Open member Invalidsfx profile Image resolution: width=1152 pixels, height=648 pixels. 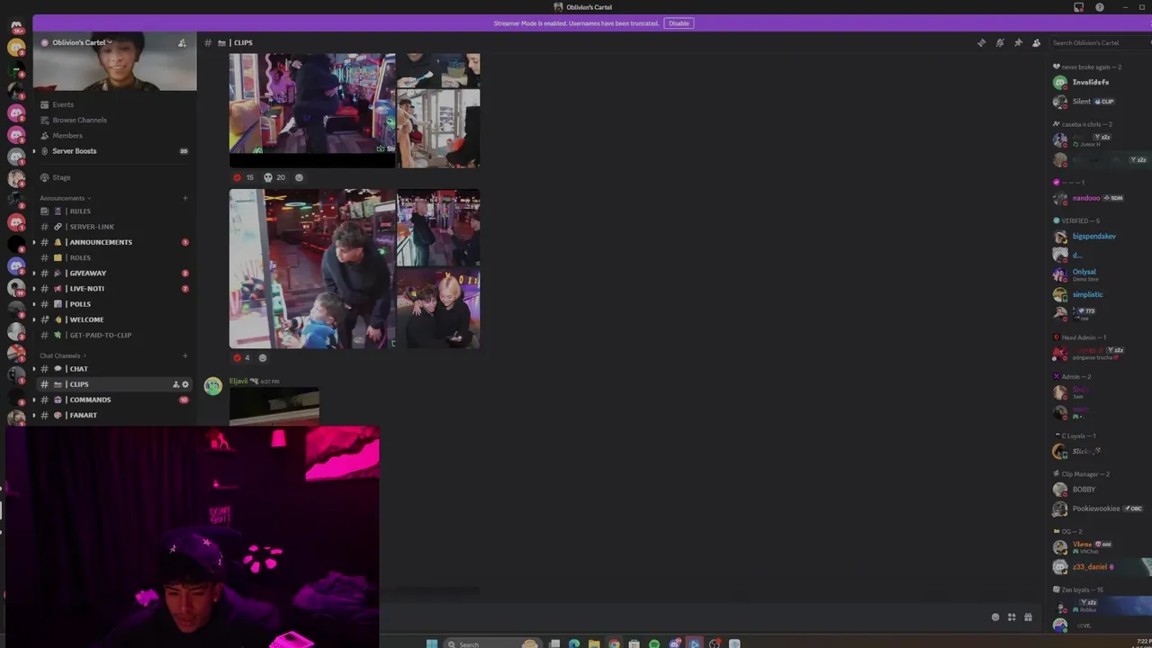click(x=1090, y=82)
